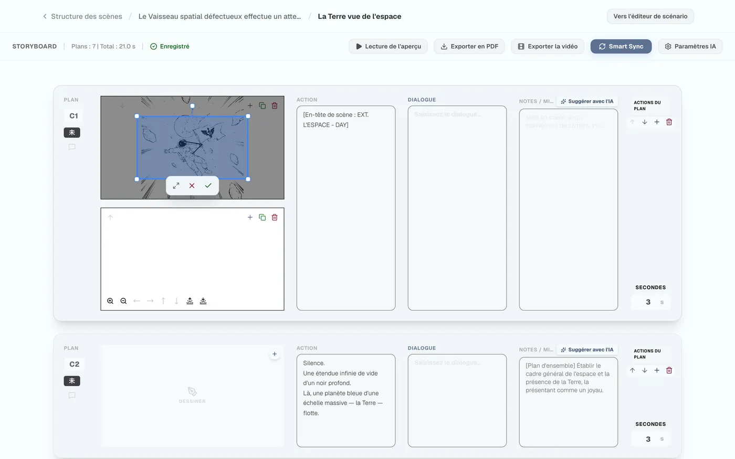Open Paramètres IA
Image resolution: width=735 pixels, height=459 pixels.
click(690, 46)
